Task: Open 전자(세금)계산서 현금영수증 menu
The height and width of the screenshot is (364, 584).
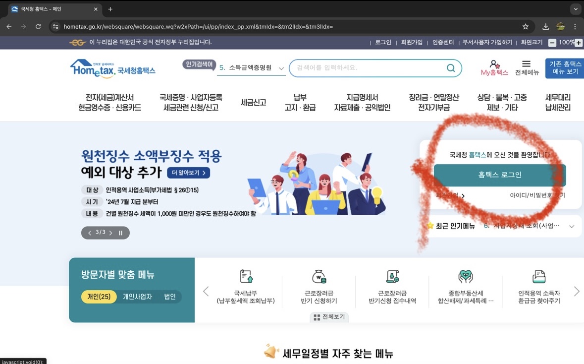Action: pos(109,102)
